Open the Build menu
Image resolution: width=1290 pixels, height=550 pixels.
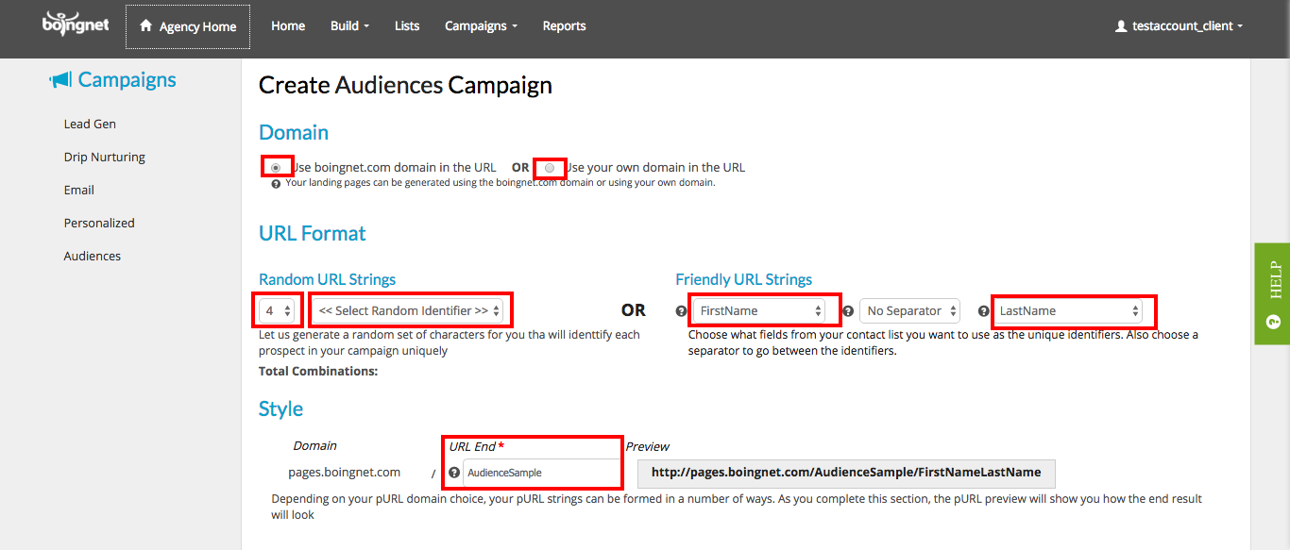[x=349, y=26]
